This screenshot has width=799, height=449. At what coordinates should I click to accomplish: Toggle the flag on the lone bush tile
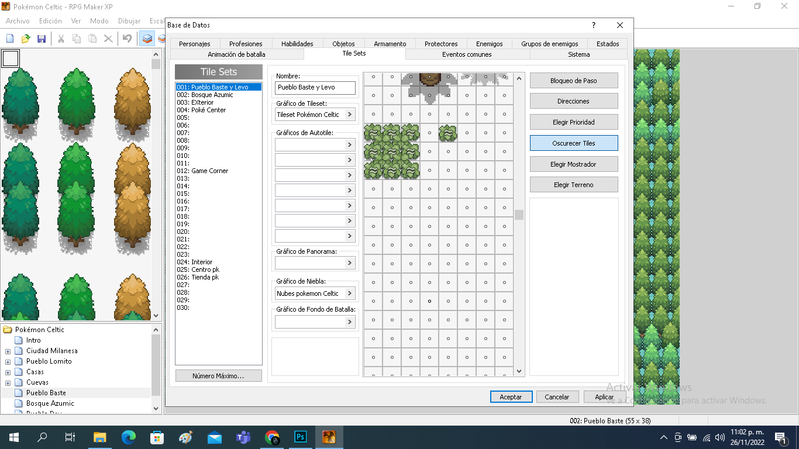448,133
